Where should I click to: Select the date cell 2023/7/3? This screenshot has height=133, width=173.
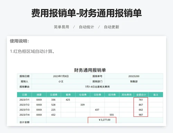coord(25,110)
